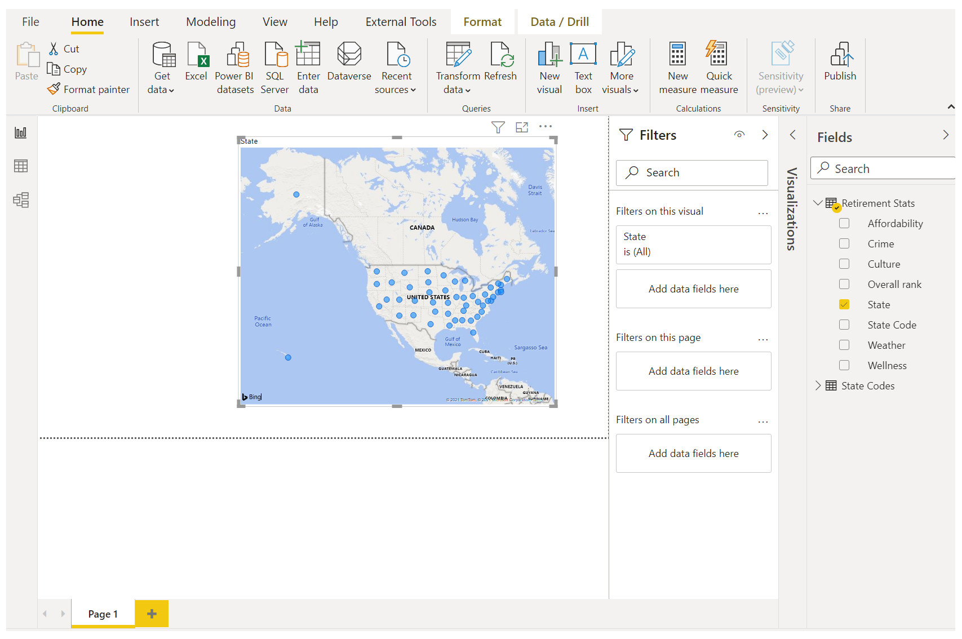This screenshot has height=639, width=962.
Task: Collapse the Fields pane
Action: [946, 135]
